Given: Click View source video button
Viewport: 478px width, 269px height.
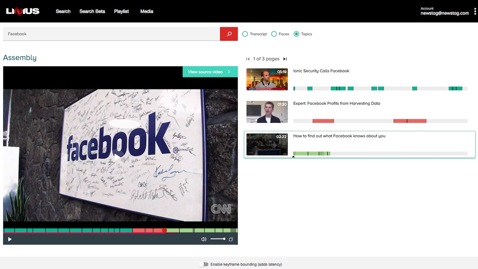Looking at the screenshot, I should tap(210, 72).
